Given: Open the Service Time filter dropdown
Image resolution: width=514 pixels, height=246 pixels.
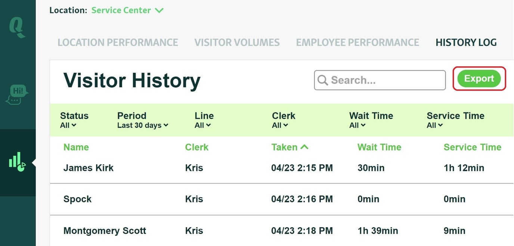Looking at the screenshot, I should (x=433, y=125).
